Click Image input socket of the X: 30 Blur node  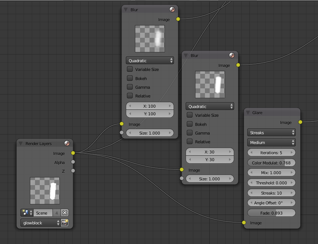(182, 169)
